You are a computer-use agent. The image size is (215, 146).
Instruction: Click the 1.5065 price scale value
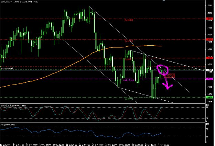pos(209,5)
